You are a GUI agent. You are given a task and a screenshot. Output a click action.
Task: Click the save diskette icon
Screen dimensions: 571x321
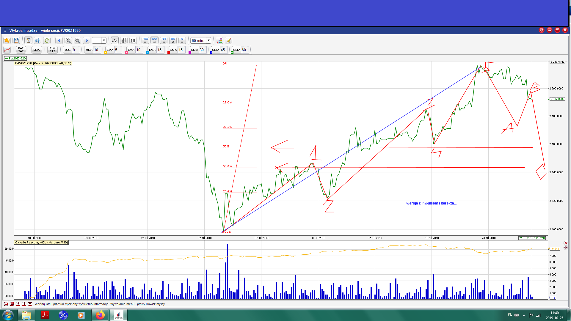16,40
